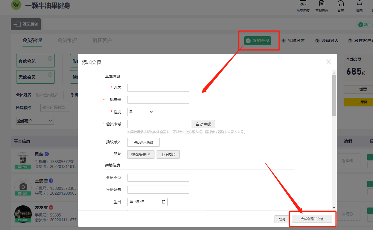This screenshot has height=230, width=373.
Task: Open the 性别 dropdown
Action: tap(140, 112)
